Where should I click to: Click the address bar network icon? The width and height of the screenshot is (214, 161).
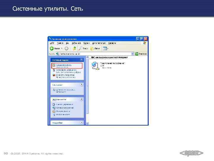58,54
